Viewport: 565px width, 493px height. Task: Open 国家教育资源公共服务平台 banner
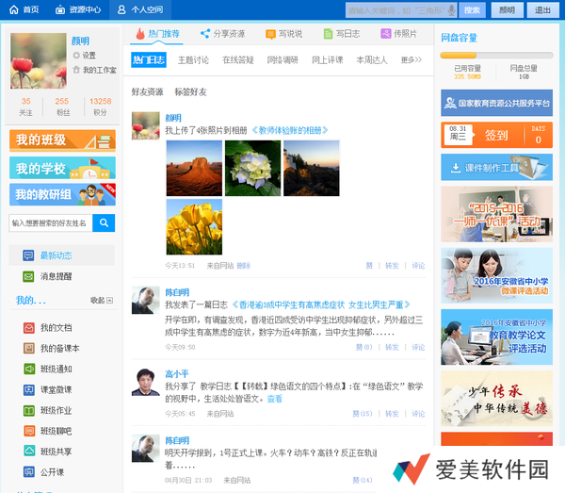coord(496,103)
